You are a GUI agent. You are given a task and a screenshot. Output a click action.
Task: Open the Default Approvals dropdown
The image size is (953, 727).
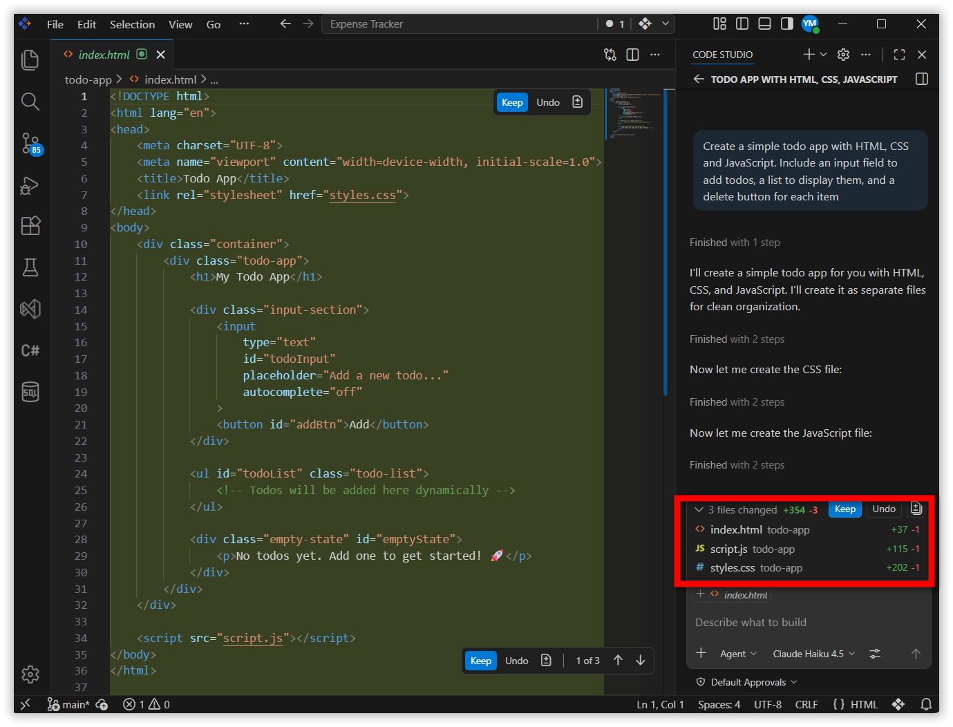pyautogui.click(x=747, y=682)
